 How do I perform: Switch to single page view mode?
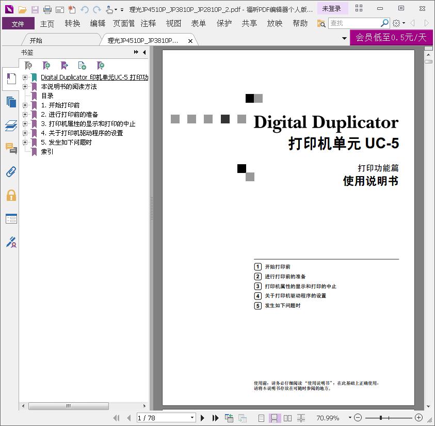click(261, 418)
